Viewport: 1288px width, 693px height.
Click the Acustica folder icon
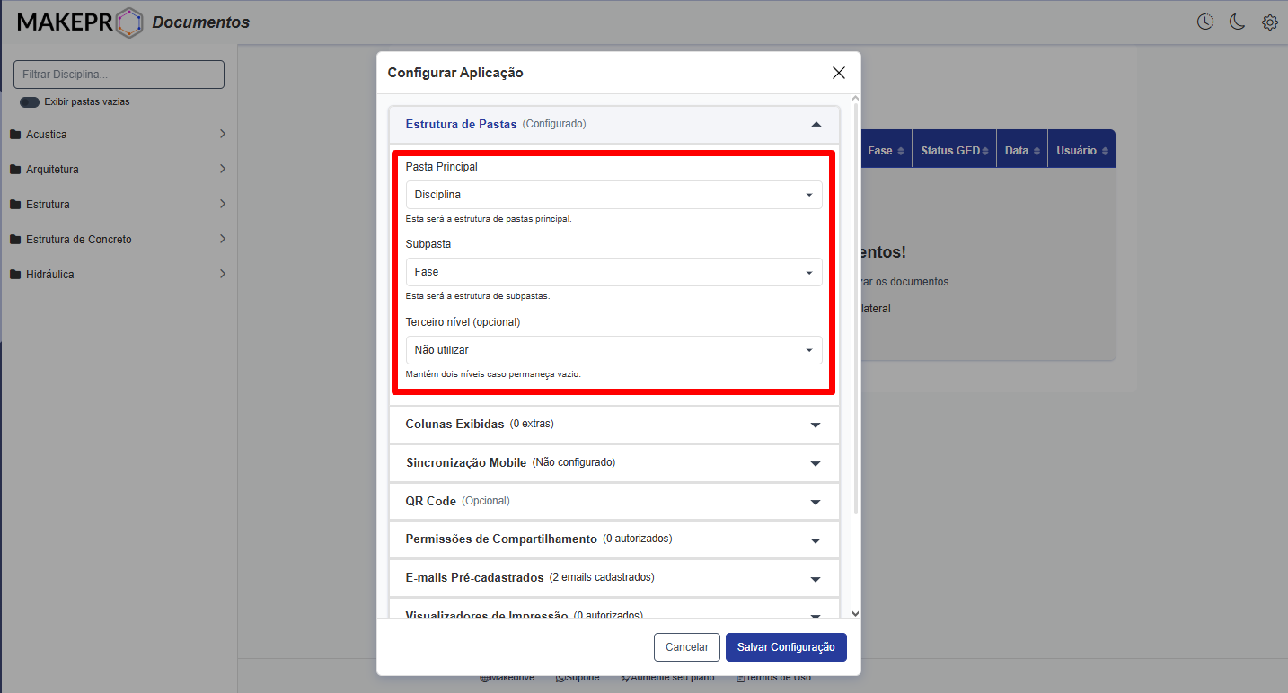pyautogui.click(x=15, y=135)
